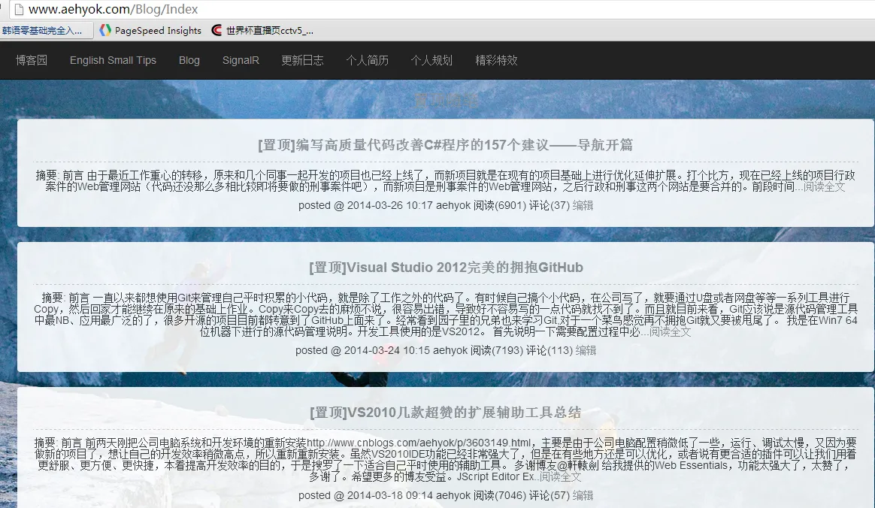875x508 pixels.
Task: Click the page icon beside the URL
Action: point(17,10)
